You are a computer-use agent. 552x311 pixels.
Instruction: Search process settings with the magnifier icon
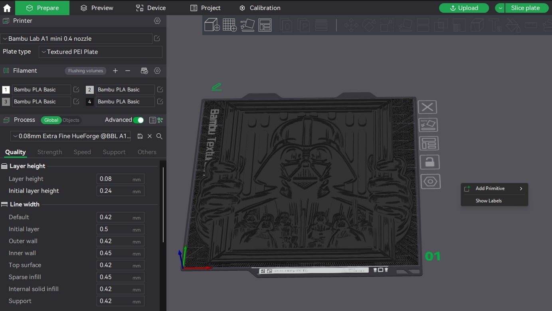tap(159, 136)
